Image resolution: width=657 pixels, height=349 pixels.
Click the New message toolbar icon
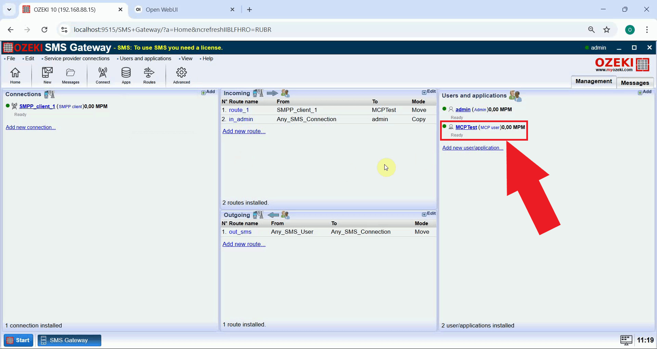47,75
